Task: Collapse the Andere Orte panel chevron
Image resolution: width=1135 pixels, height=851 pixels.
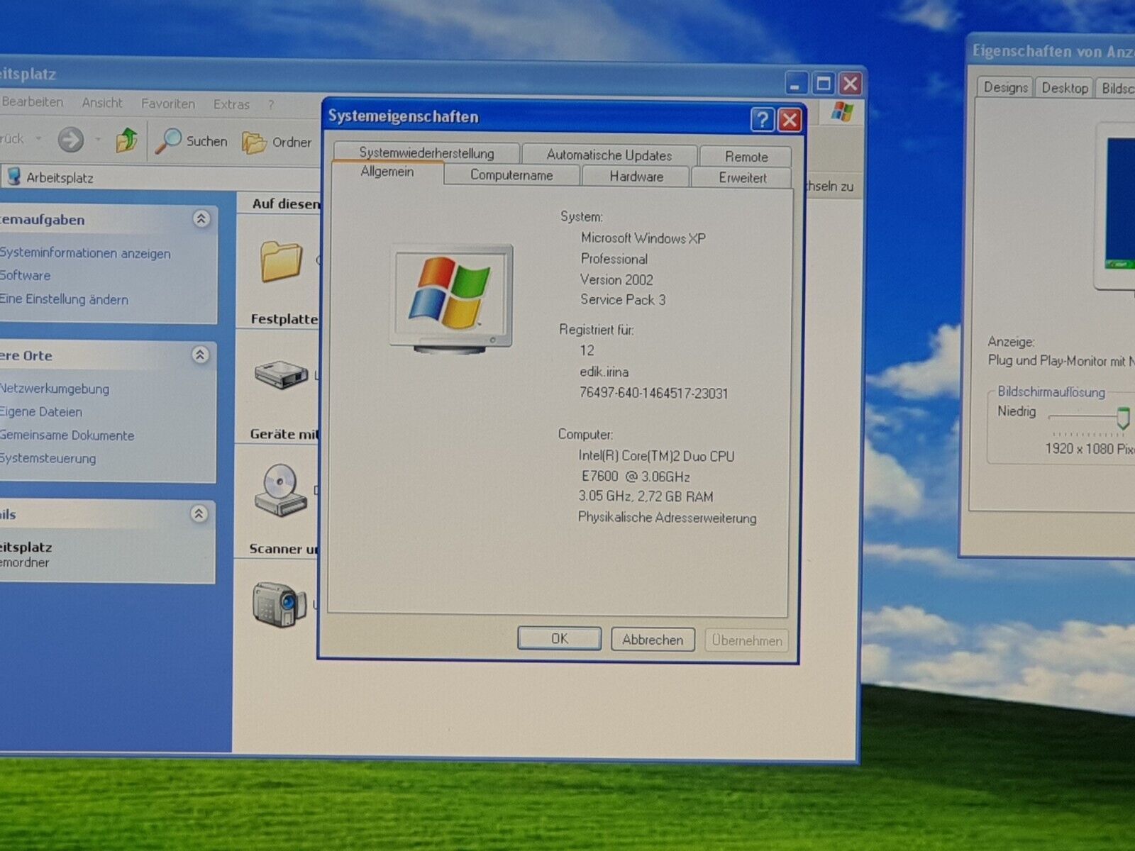Action: (201, 355)
